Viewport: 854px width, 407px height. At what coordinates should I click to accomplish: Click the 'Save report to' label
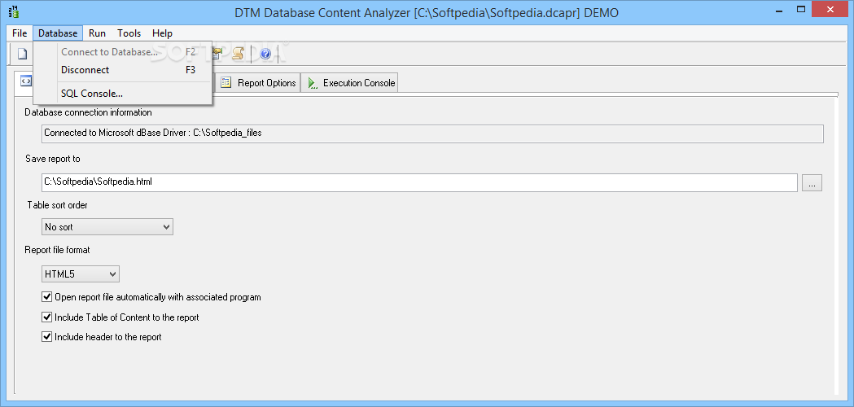click(53, 159)
